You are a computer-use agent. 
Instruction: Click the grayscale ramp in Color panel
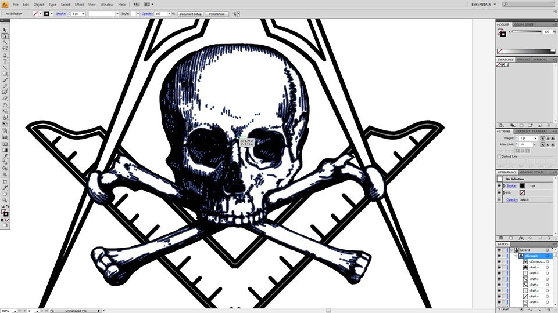(528, 52)
